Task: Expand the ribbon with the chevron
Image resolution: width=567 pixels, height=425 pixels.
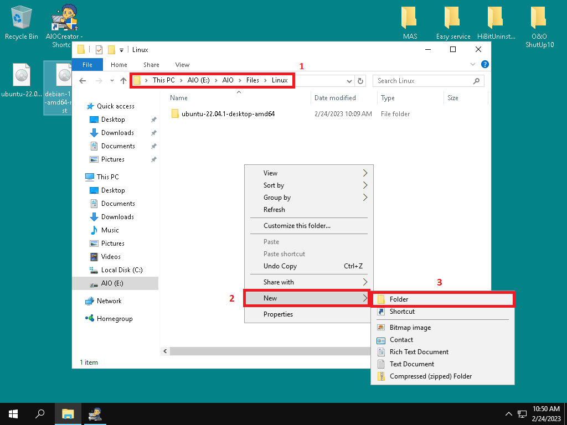Action: pyautogui.click(x=472, y=65)
